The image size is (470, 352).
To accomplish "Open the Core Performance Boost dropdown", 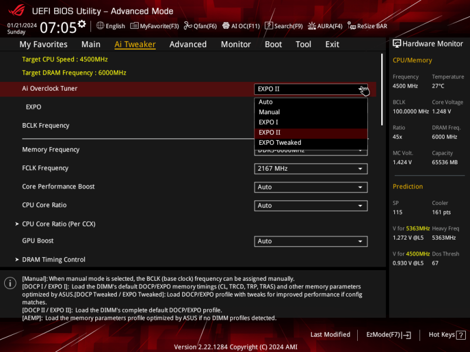I will (311, 187).
